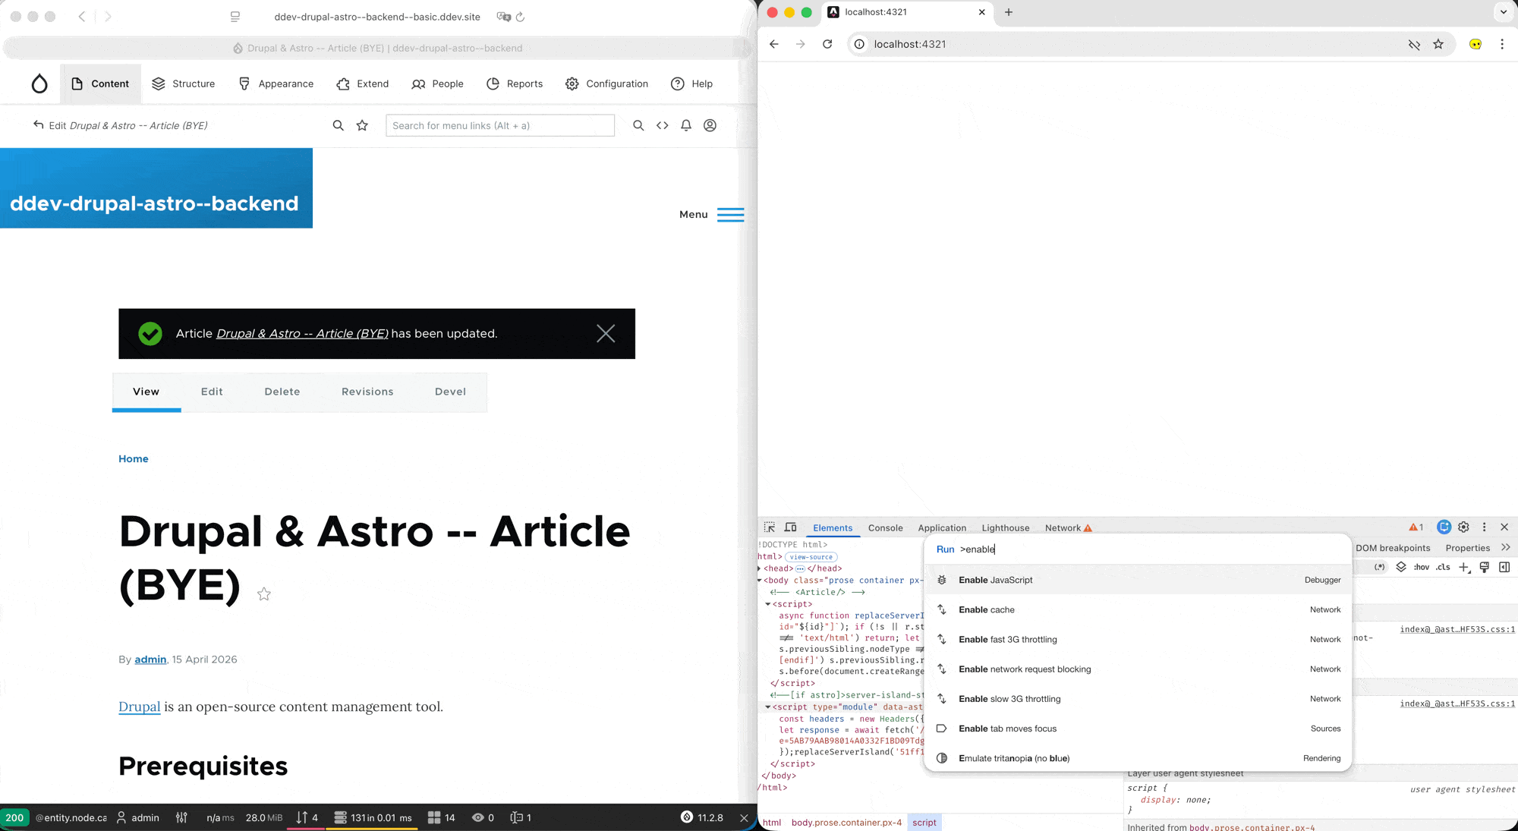Screen dimensions: 1518x831
Task: Click the magnifier icon right of menu search field
Action: 638,125
